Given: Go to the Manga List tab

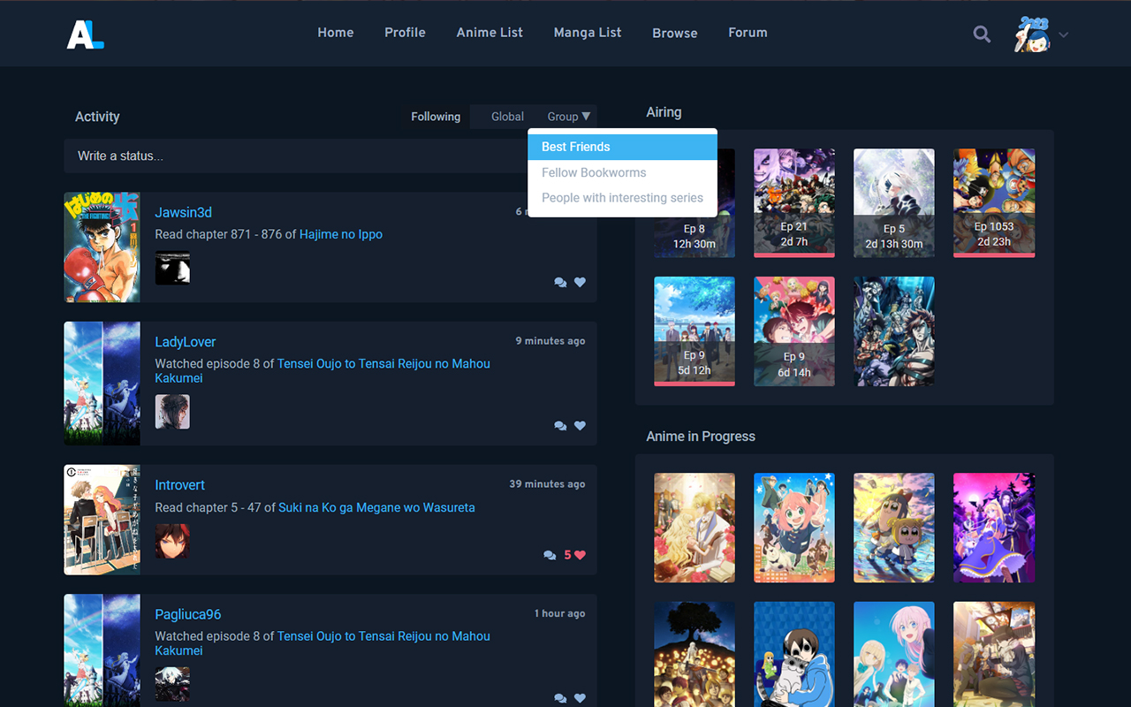Looking at the screenshot, I should 588,33.
